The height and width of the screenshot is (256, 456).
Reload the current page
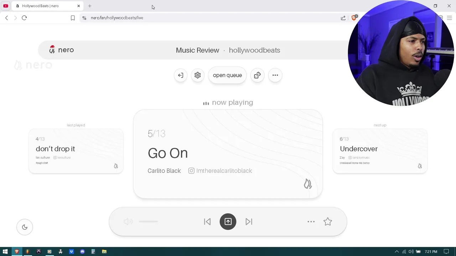point(24,18)
